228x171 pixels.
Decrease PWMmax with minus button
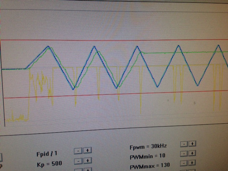tap(184, 163)
